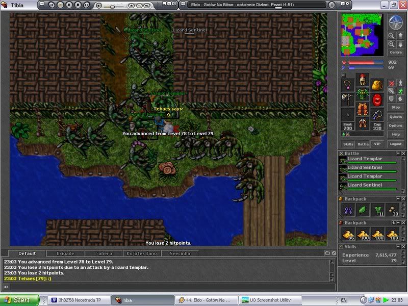
Task: Select green leaf item in Backpack
Action: [363, 210]
